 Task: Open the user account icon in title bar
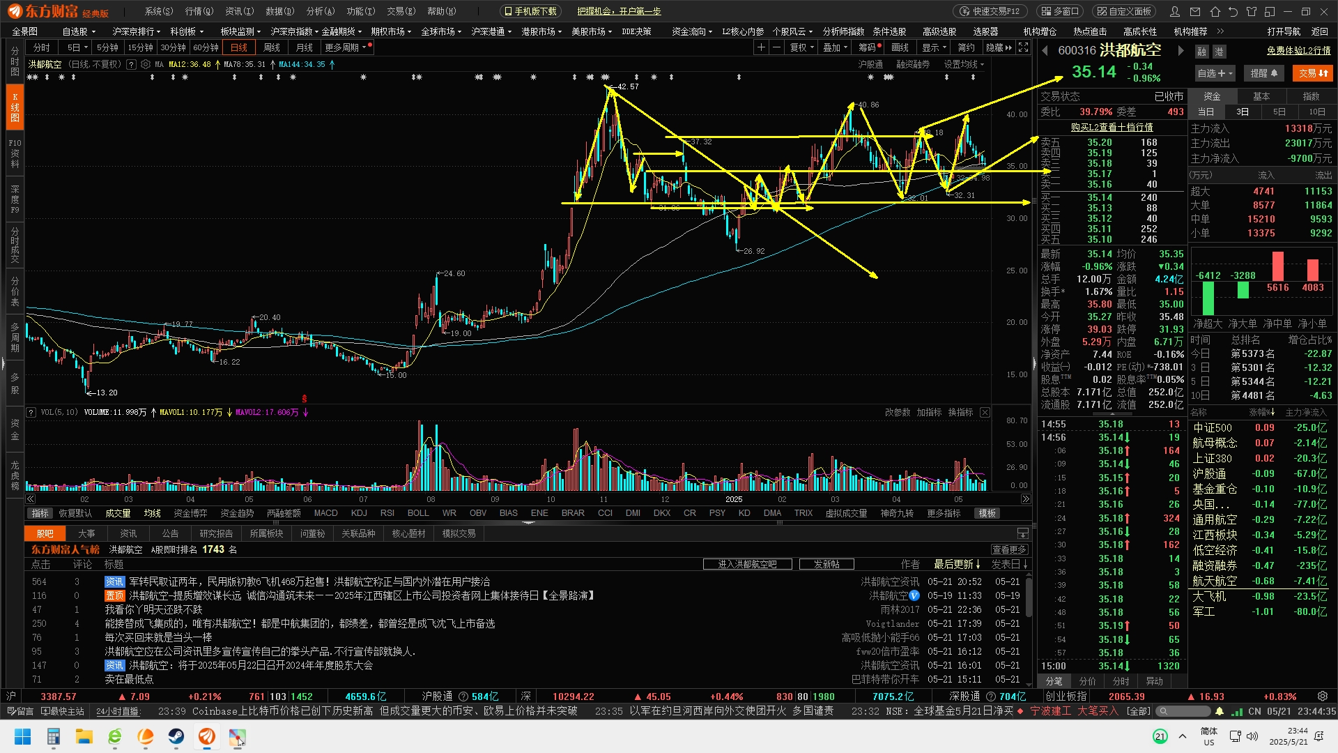point(1175,11)
